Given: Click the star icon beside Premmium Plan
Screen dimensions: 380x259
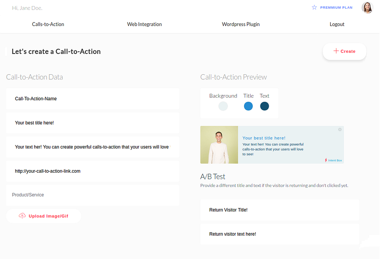Looking at the screenshot, I should [314, 7].
